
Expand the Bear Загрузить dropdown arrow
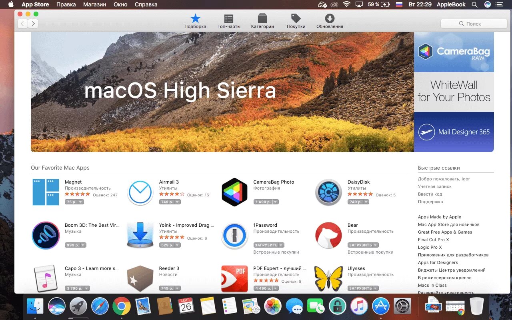point(376,245)
